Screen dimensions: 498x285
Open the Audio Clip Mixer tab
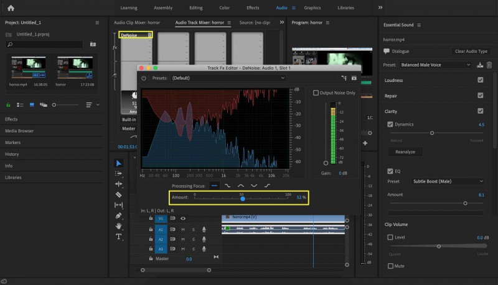[x=137, y=22]
